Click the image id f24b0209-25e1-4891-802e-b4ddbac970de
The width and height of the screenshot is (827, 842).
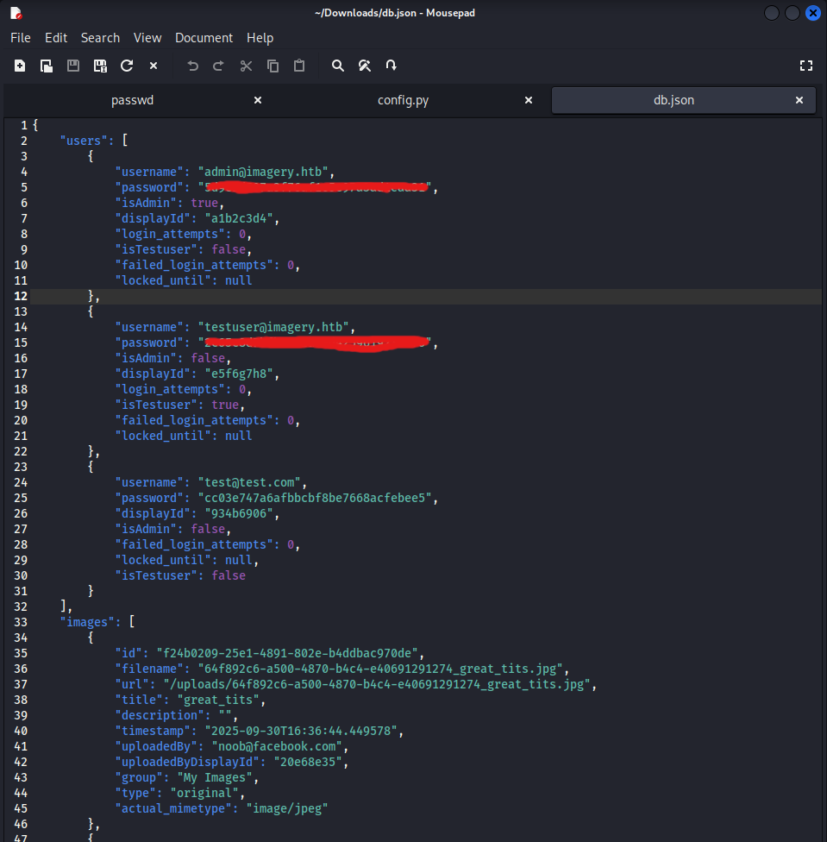point(288,653)
